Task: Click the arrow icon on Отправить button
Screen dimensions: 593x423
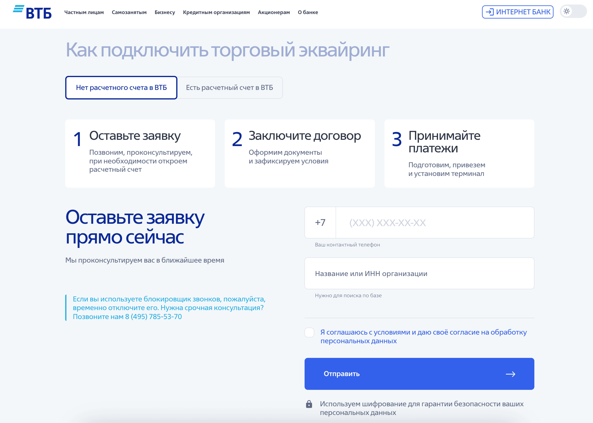Action: (x=510, y=374)
